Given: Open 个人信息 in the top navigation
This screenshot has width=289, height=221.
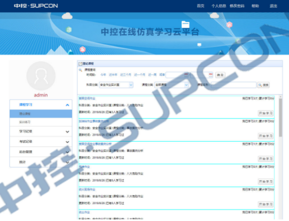Looking at the screenshot, I should [x=219, y=6].
